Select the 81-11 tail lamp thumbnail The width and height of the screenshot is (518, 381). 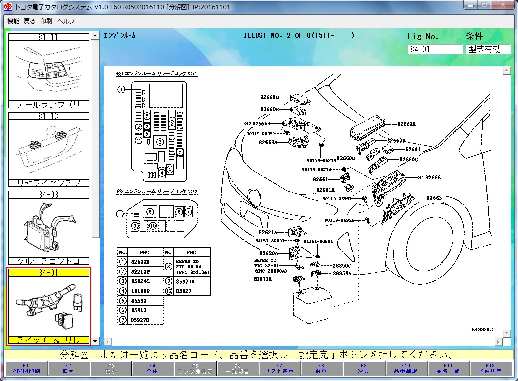point(49,70)
